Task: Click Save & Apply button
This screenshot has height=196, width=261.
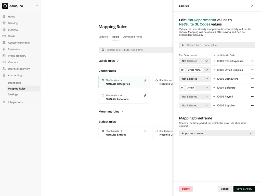Action: [244, 189]
